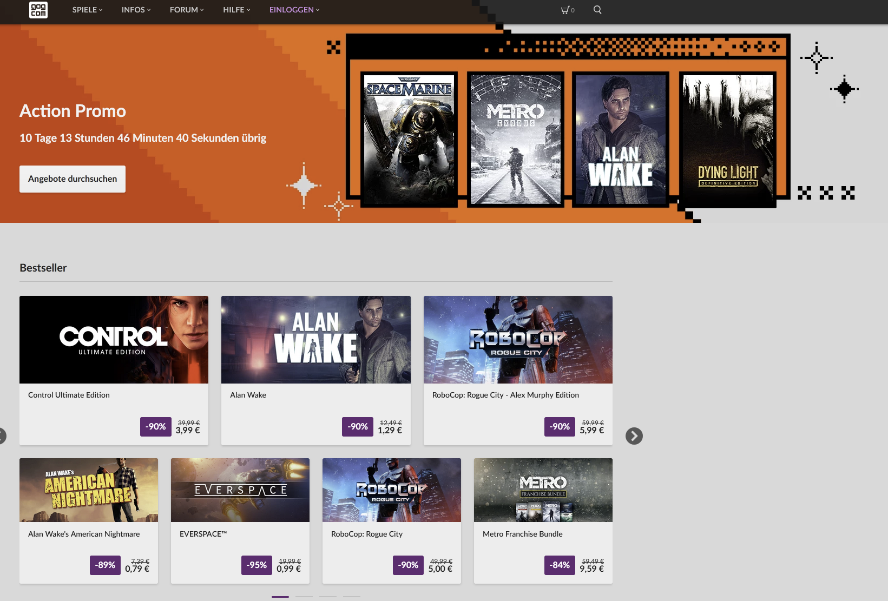Image resolution: width=888 pixels, height=601 pixels.
Task: Expand the SPIELE menu
Action: [x=87, y=10]
